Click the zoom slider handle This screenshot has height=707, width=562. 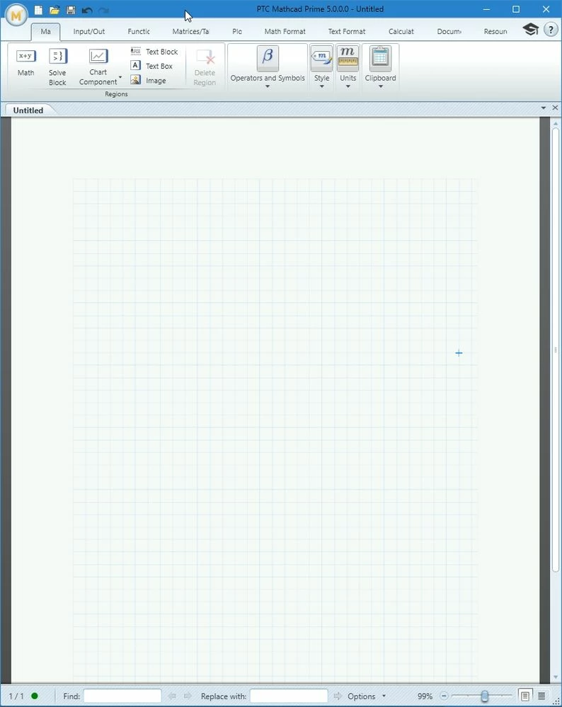pos(484,696)
